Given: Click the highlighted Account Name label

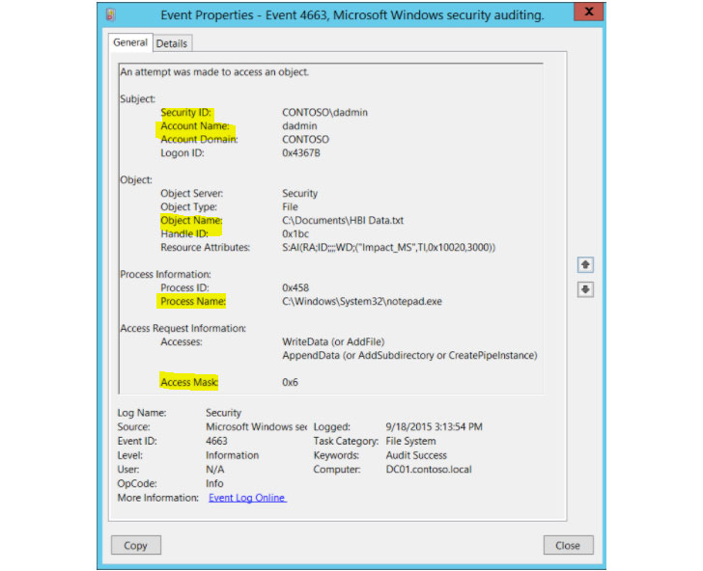Looking at the screenshot, I should click(x=193, y=126).
